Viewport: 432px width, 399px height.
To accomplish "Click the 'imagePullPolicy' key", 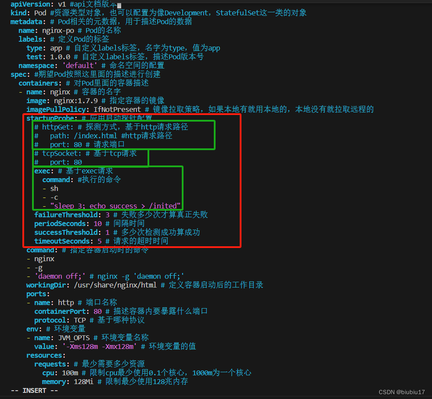I will point(56,110).
